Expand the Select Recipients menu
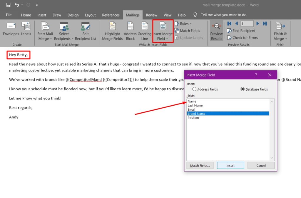 pos(64,31)
